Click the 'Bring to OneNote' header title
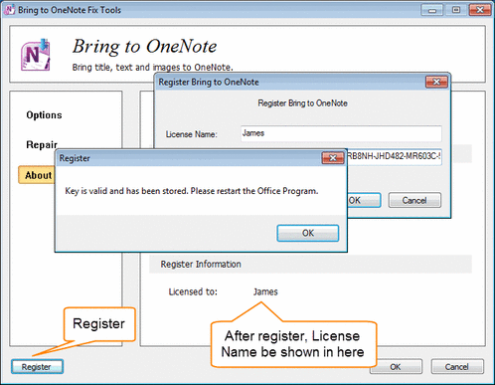 click(144, 46)
